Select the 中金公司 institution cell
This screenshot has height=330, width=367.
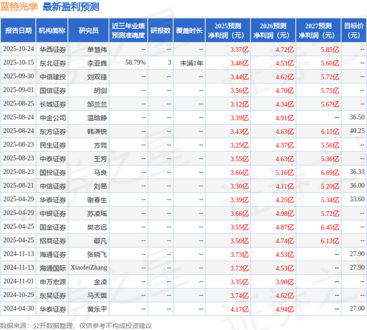coord(52,118)
